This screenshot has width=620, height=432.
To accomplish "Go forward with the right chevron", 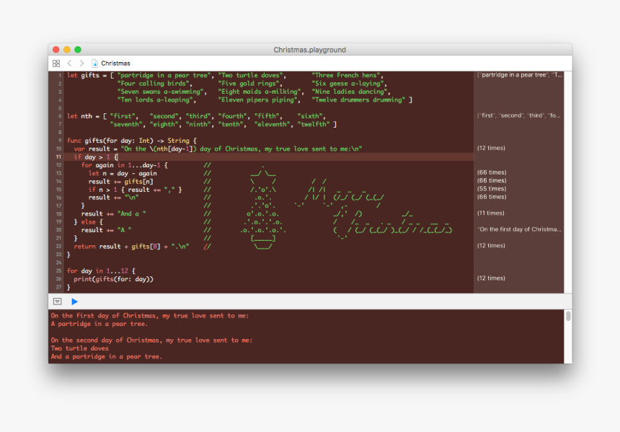I will click(81, 63).
